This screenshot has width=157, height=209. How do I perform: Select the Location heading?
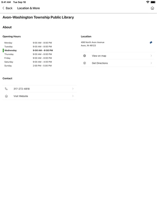click(86, 36)
